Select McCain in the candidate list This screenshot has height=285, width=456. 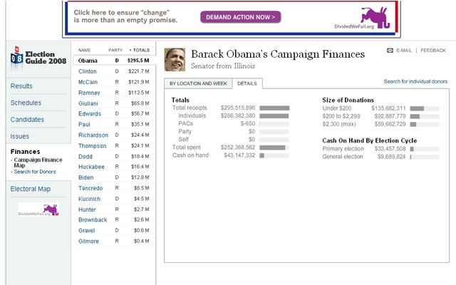88,82
